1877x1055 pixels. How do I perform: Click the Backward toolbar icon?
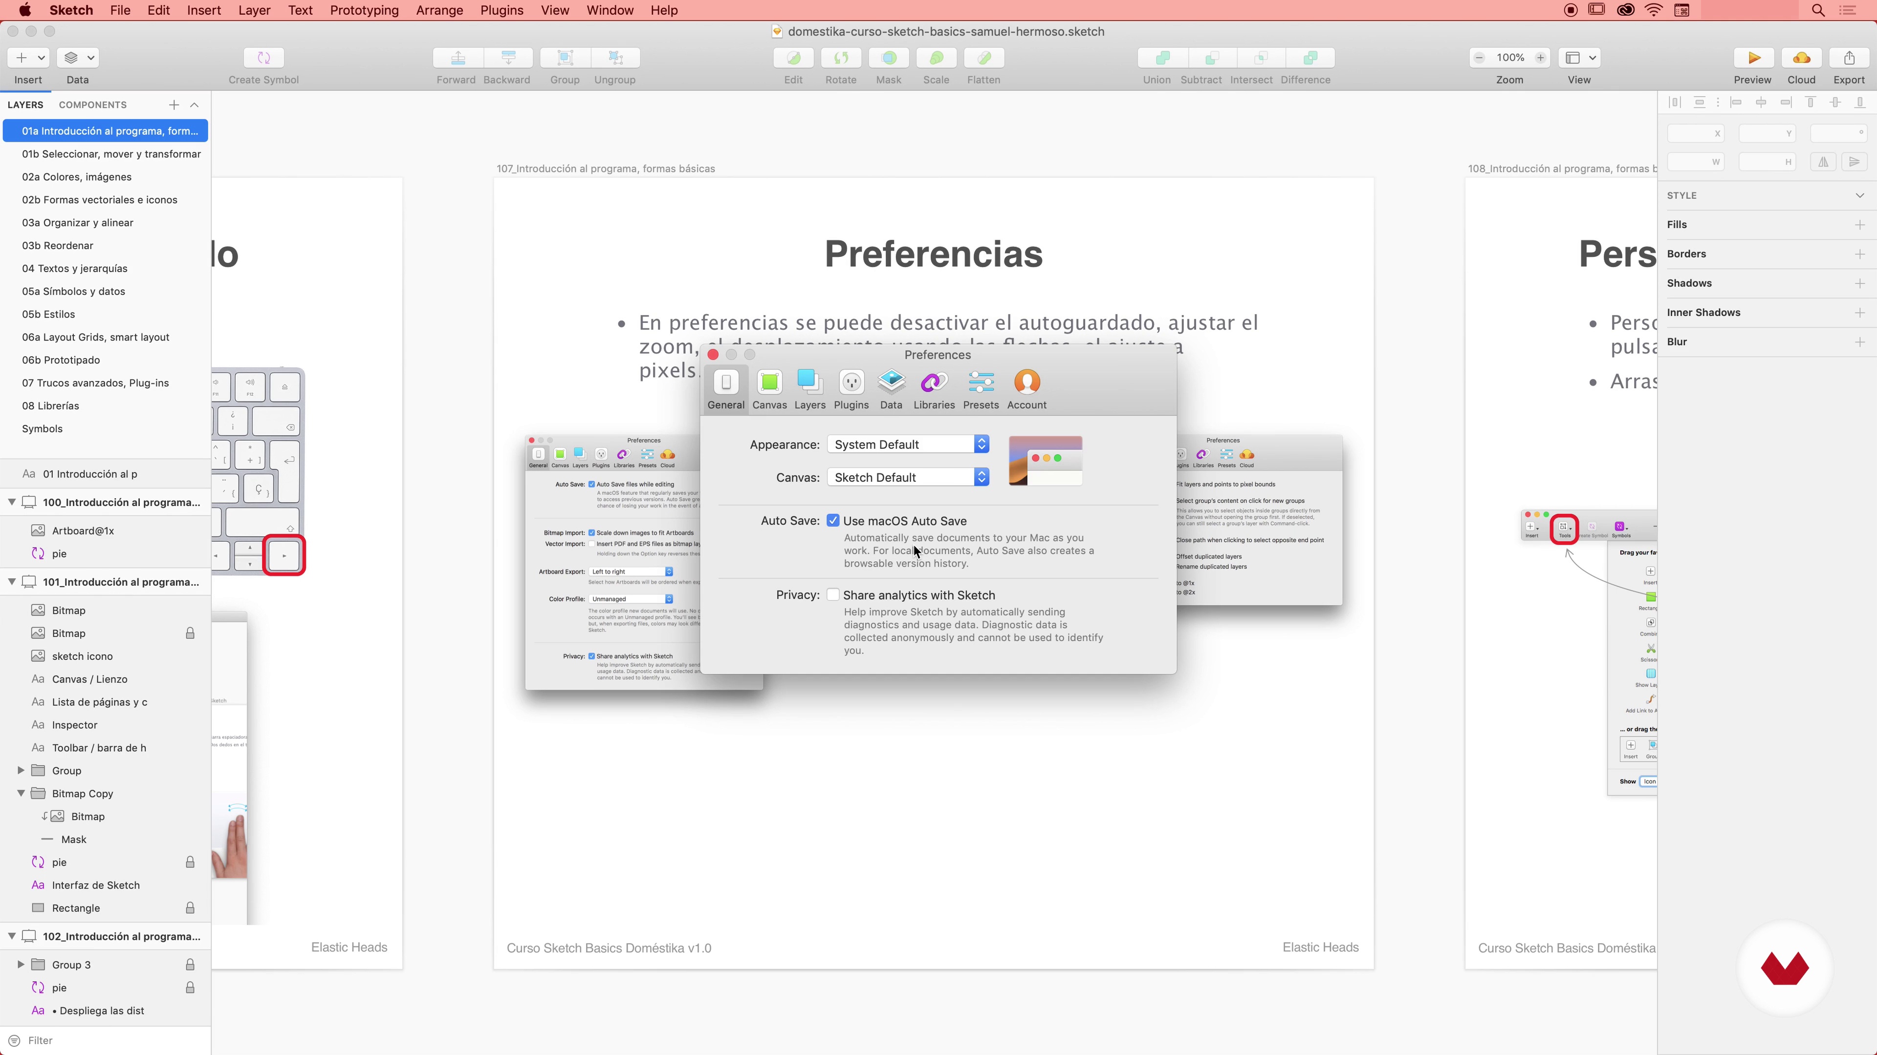click(508, 58)
